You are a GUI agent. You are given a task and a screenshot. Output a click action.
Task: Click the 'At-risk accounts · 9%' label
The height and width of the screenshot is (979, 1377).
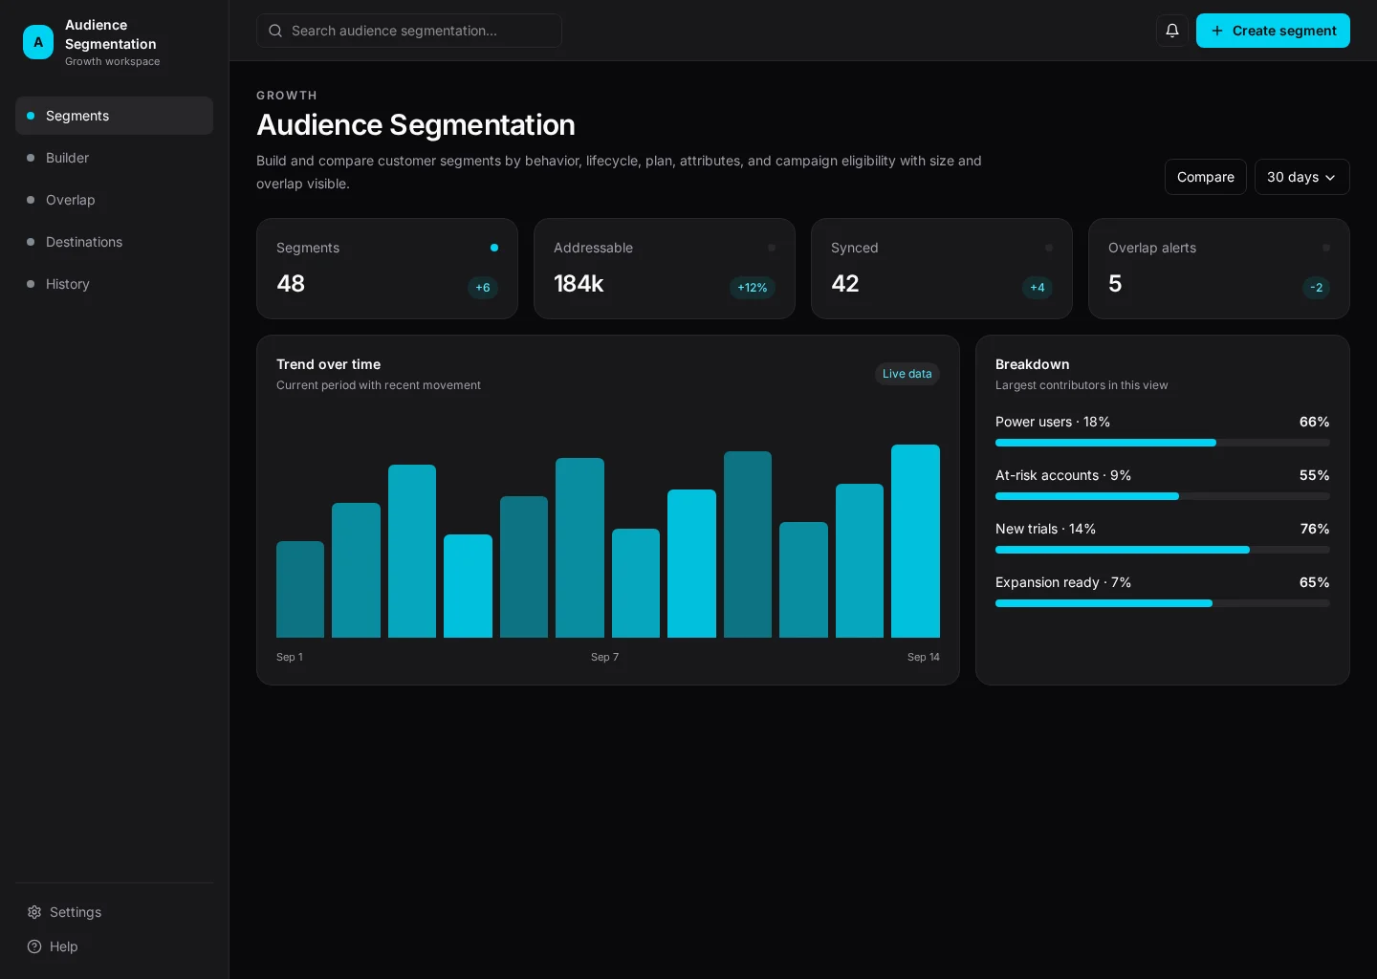pyautogui.click(x=1063, y=475)
